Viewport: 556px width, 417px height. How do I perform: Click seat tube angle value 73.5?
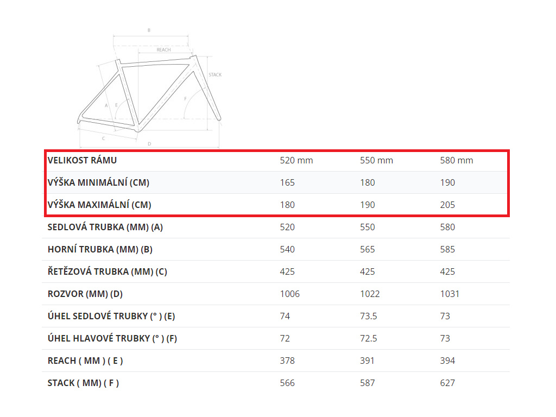tap(369, 317)
